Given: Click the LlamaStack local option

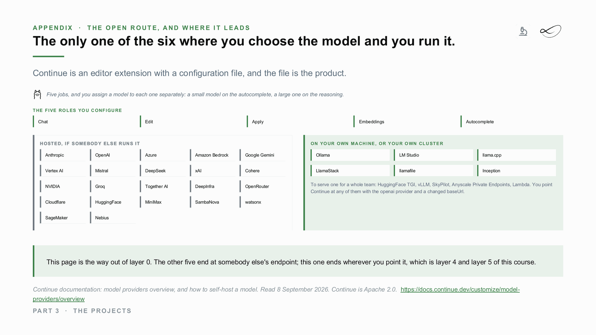Looking at the screenshot, I should tap(350, 171).
